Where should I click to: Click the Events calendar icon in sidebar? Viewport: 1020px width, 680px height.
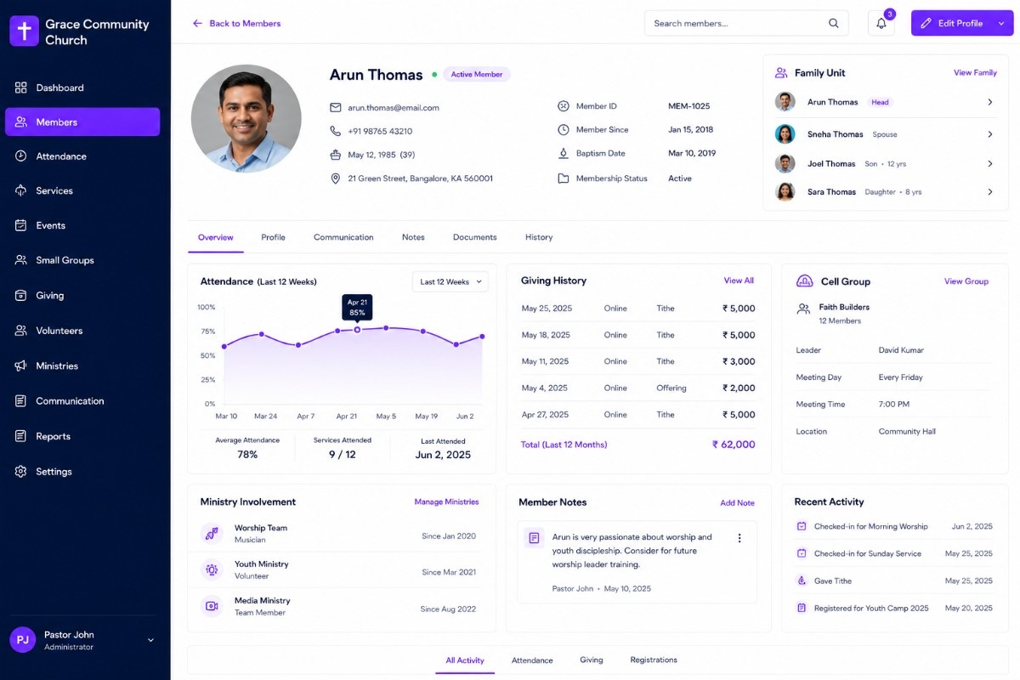tap(21, 225)
